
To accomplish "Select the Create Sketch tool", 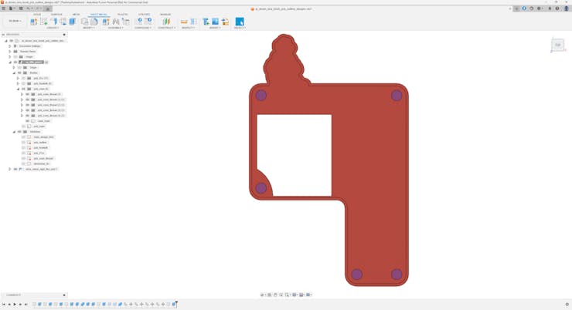I will click(x=44, y=22).
